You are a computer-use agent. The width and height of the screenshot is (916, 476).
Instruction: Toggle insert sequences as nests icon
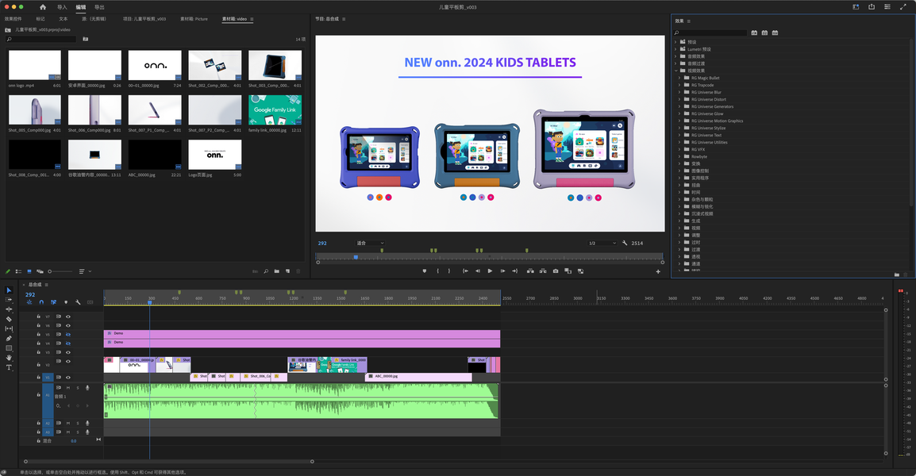[29, 302]
